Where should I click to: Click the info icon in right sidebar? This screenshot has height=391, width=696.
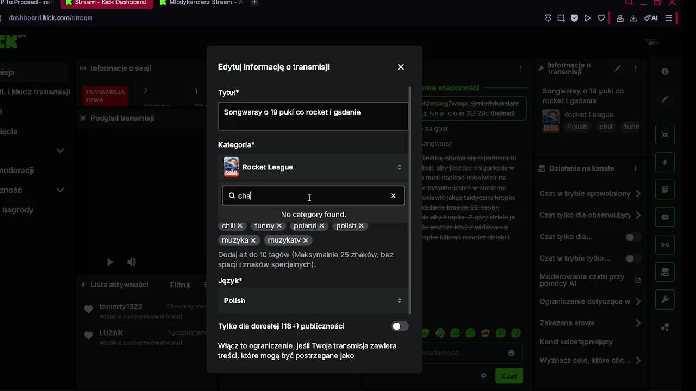pyautogui.click(x=665, y=71)
